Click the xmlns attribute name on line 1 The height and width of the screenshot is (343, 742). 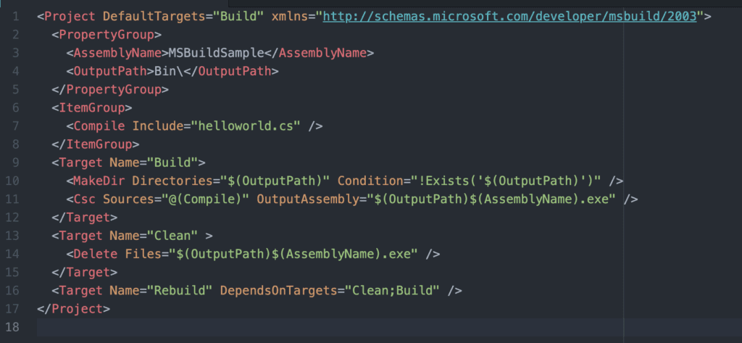point(290,17)
